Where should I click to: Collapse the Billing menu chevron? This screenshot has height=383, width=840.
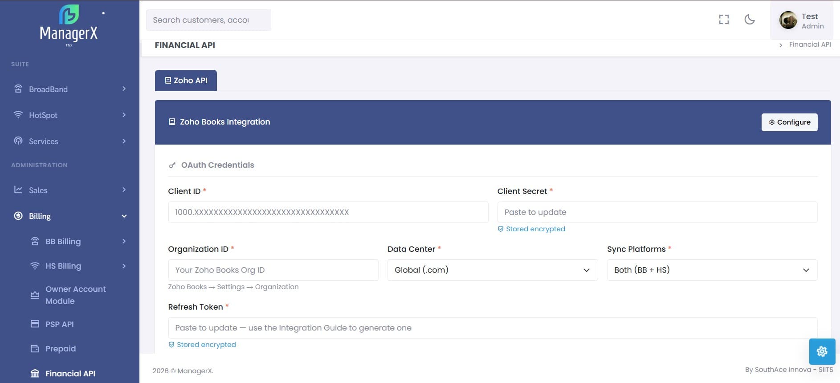[124, 216]
